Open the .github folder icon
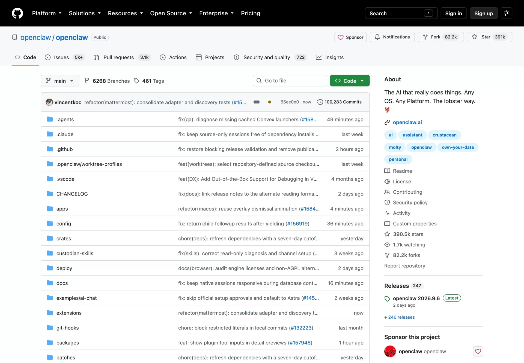The image size is (524, 363). (x=50, y=149)
